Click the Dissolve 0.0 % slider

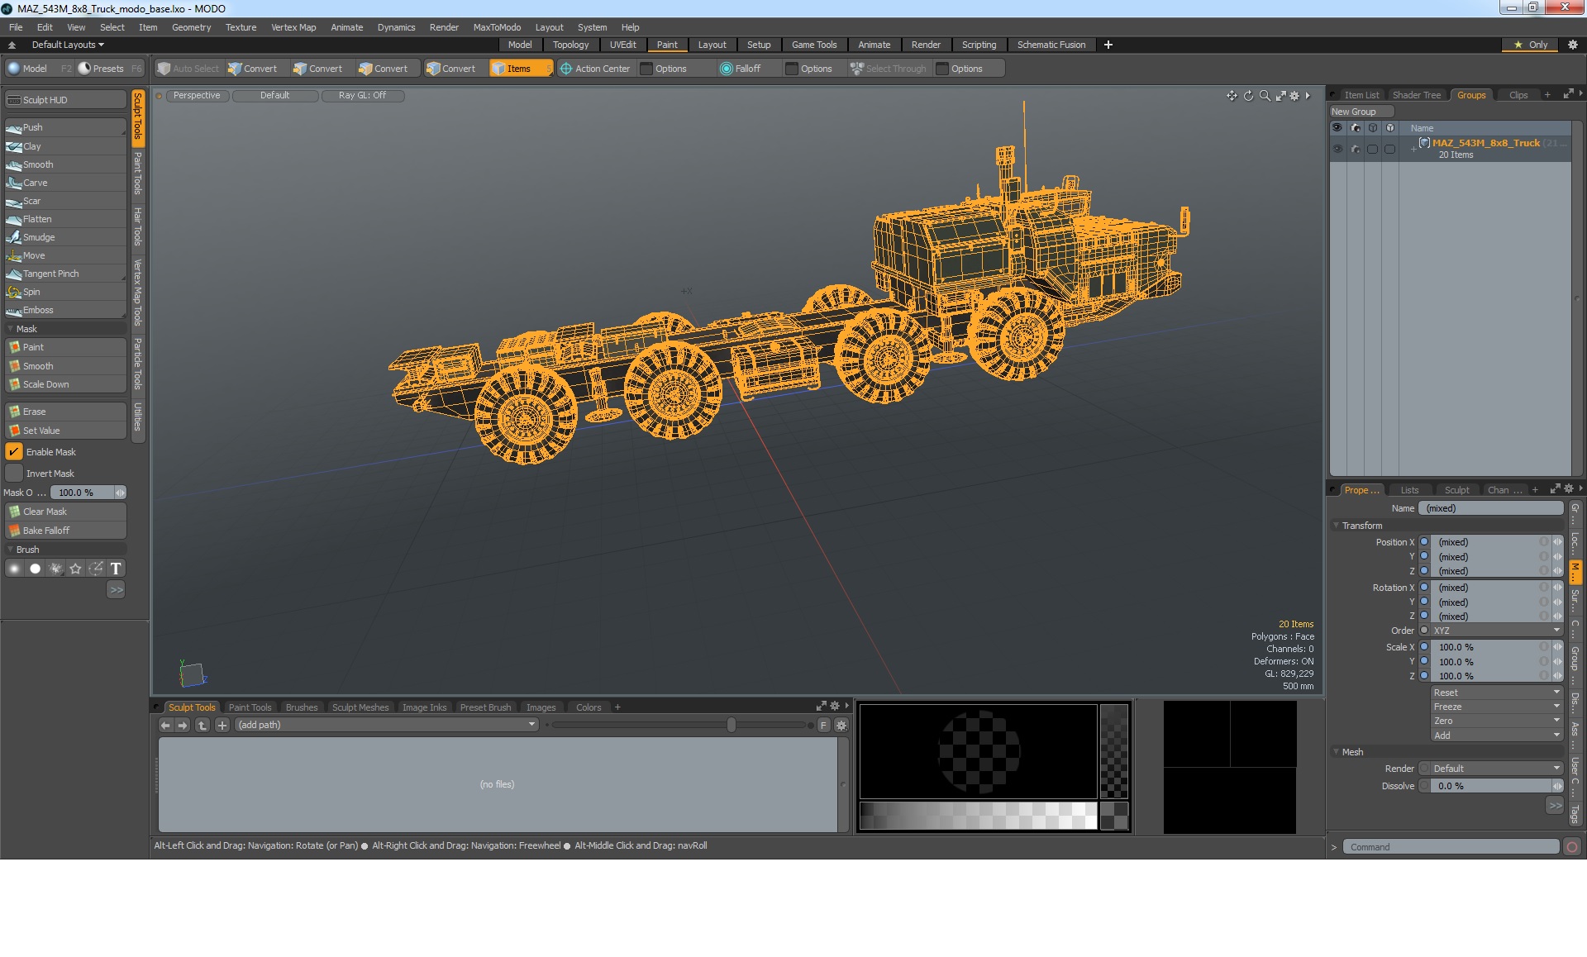pos(1497,786)
